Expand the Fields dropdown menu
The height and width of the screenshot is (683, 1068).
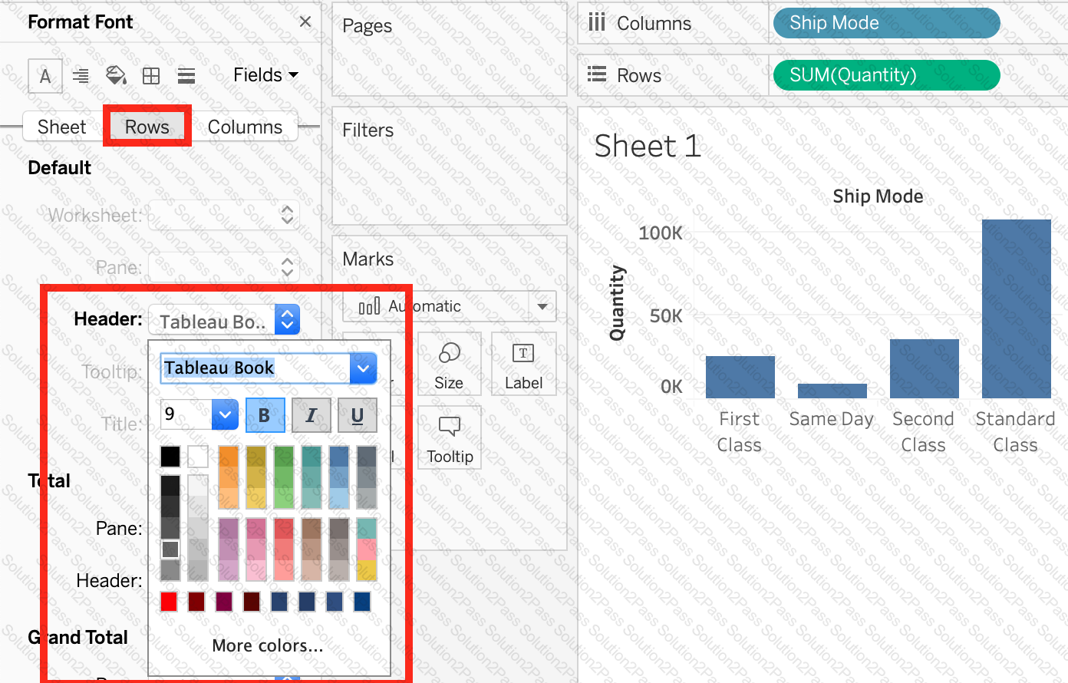coord(265,75)
